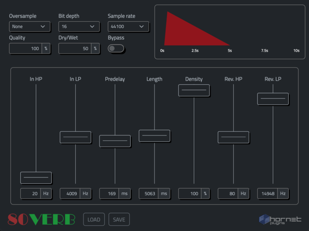Click the 5s marker on the decay graph
309x231 pixels.
[230, 51]
